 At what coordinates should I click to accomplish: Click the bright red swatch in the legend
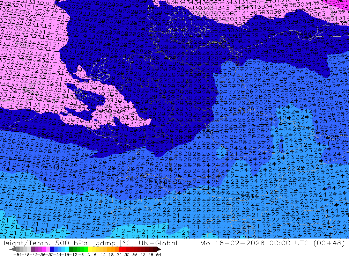coord(120,249)
